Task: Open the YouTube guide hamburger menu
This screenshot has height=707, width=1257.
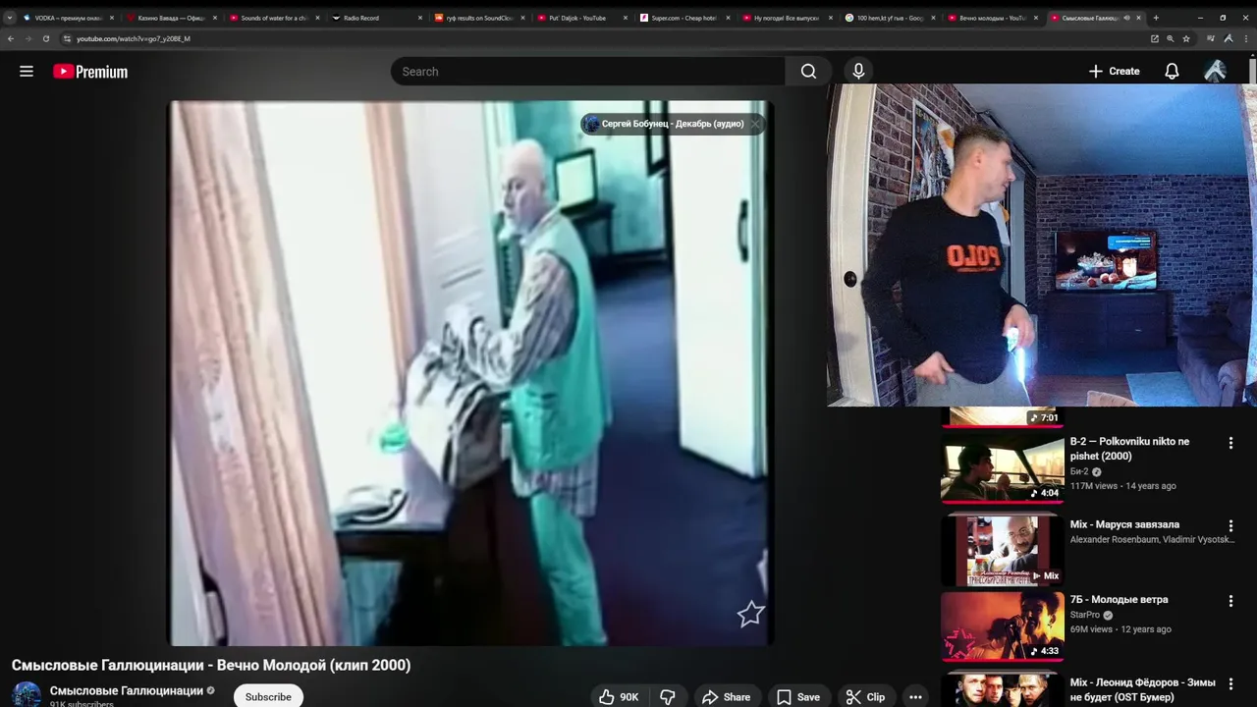Action: 27,72
